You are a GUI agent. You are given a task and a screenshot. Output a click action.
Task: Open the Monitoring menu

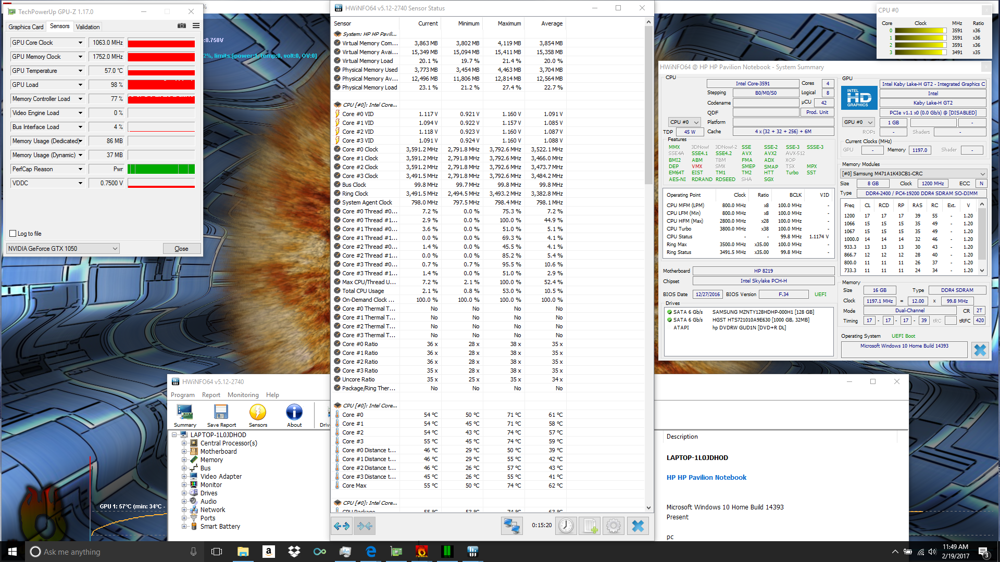click(x=243, y=395)
